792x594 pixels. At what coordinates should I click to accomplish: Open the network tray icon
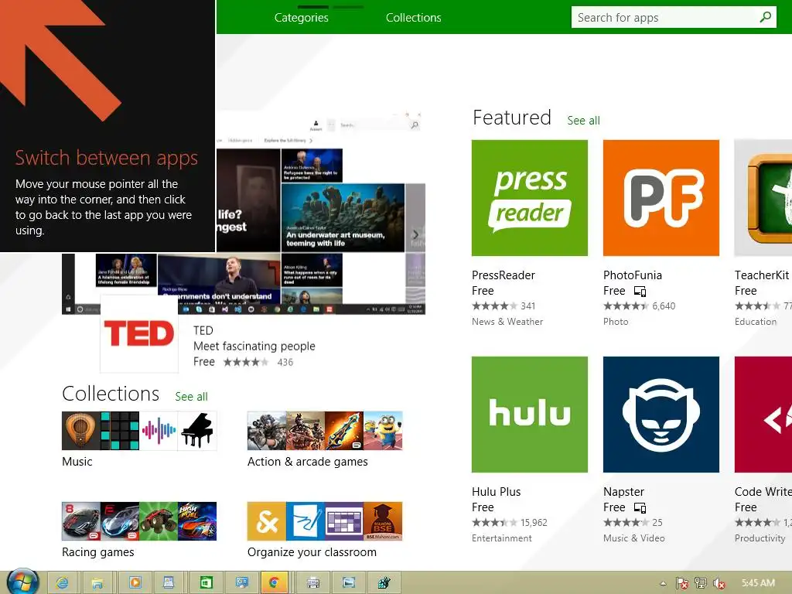pos(701,583)
